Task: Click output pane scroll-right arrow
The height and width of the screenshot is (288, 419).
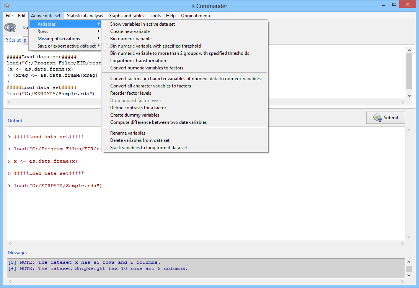Action: [403, 243]
